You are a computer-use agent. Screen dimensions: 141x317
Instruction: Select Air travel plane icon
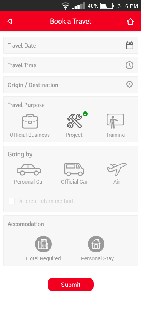click(116, 169)
